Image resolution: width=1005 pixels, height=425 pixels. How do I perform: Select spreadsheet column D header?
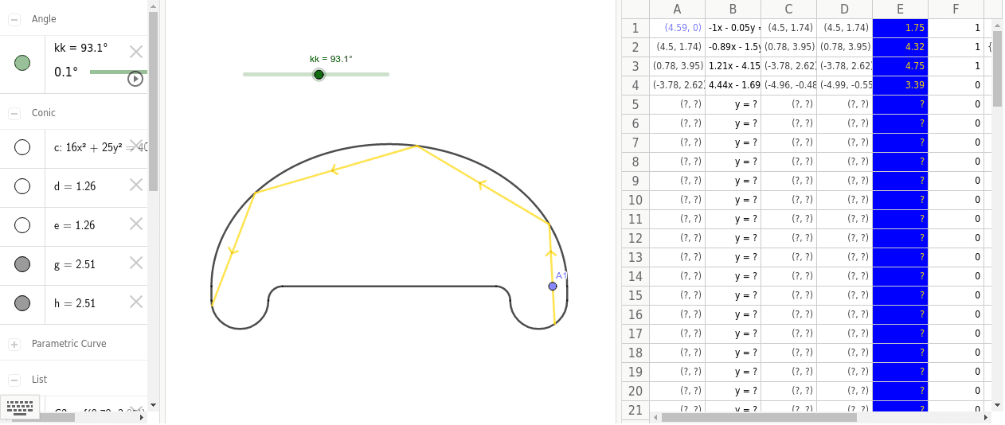[x=844, y=10]
